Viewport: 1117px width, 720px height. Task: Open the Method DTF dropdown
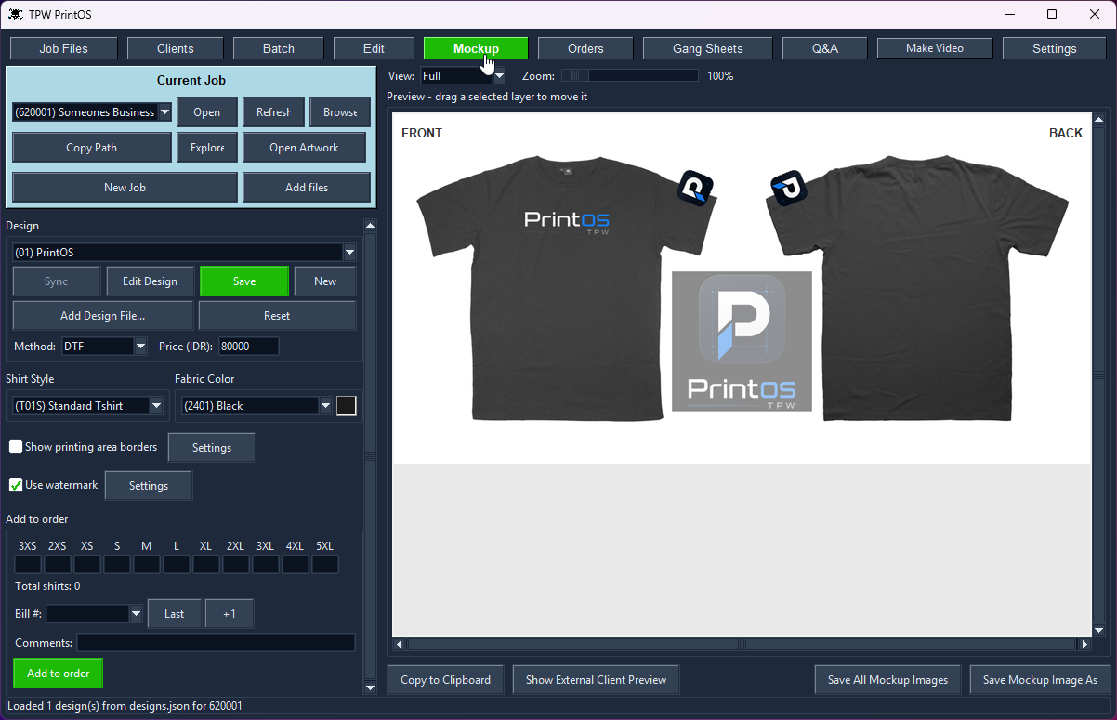coord(140,347)
